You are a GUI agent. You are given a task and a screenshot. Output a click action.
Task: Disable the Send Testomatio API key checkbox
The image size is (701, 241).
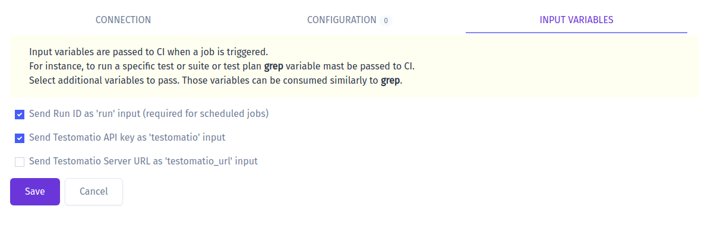[x=19, y=138]
